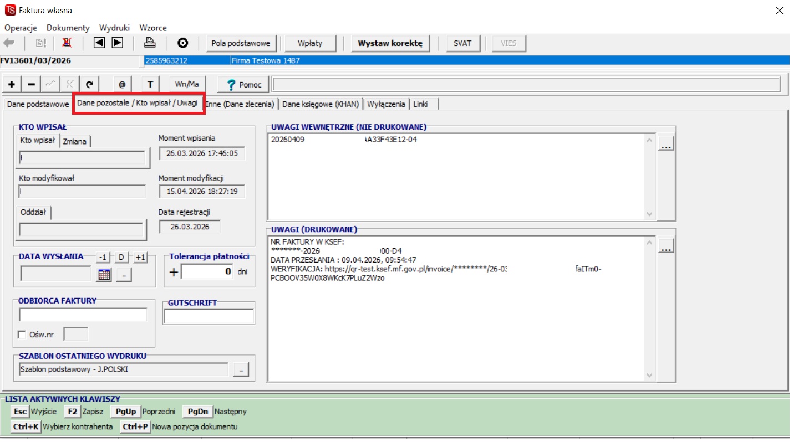Click the printer icon in toolbar
This screenshot has width=793, height=442.
pos(150,43)
